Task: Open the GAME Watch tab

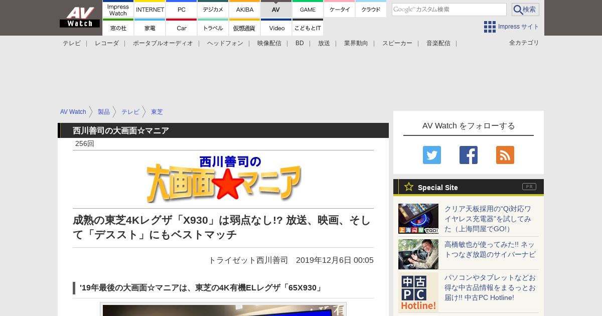Action: tap(308, 10)
